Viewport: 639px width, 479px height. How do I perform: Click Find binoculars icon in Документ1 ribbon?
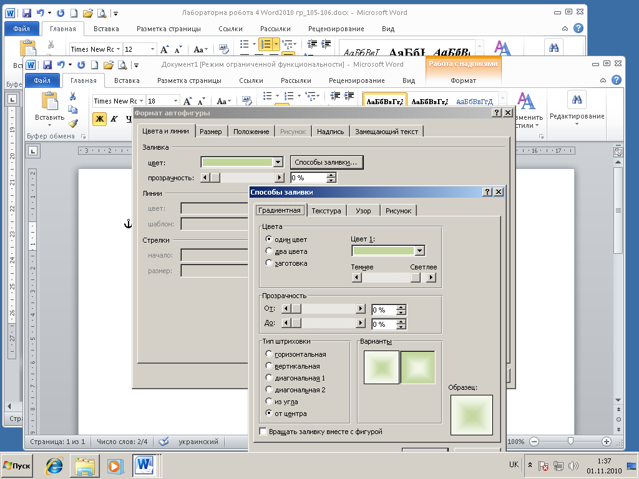(577, 100)
